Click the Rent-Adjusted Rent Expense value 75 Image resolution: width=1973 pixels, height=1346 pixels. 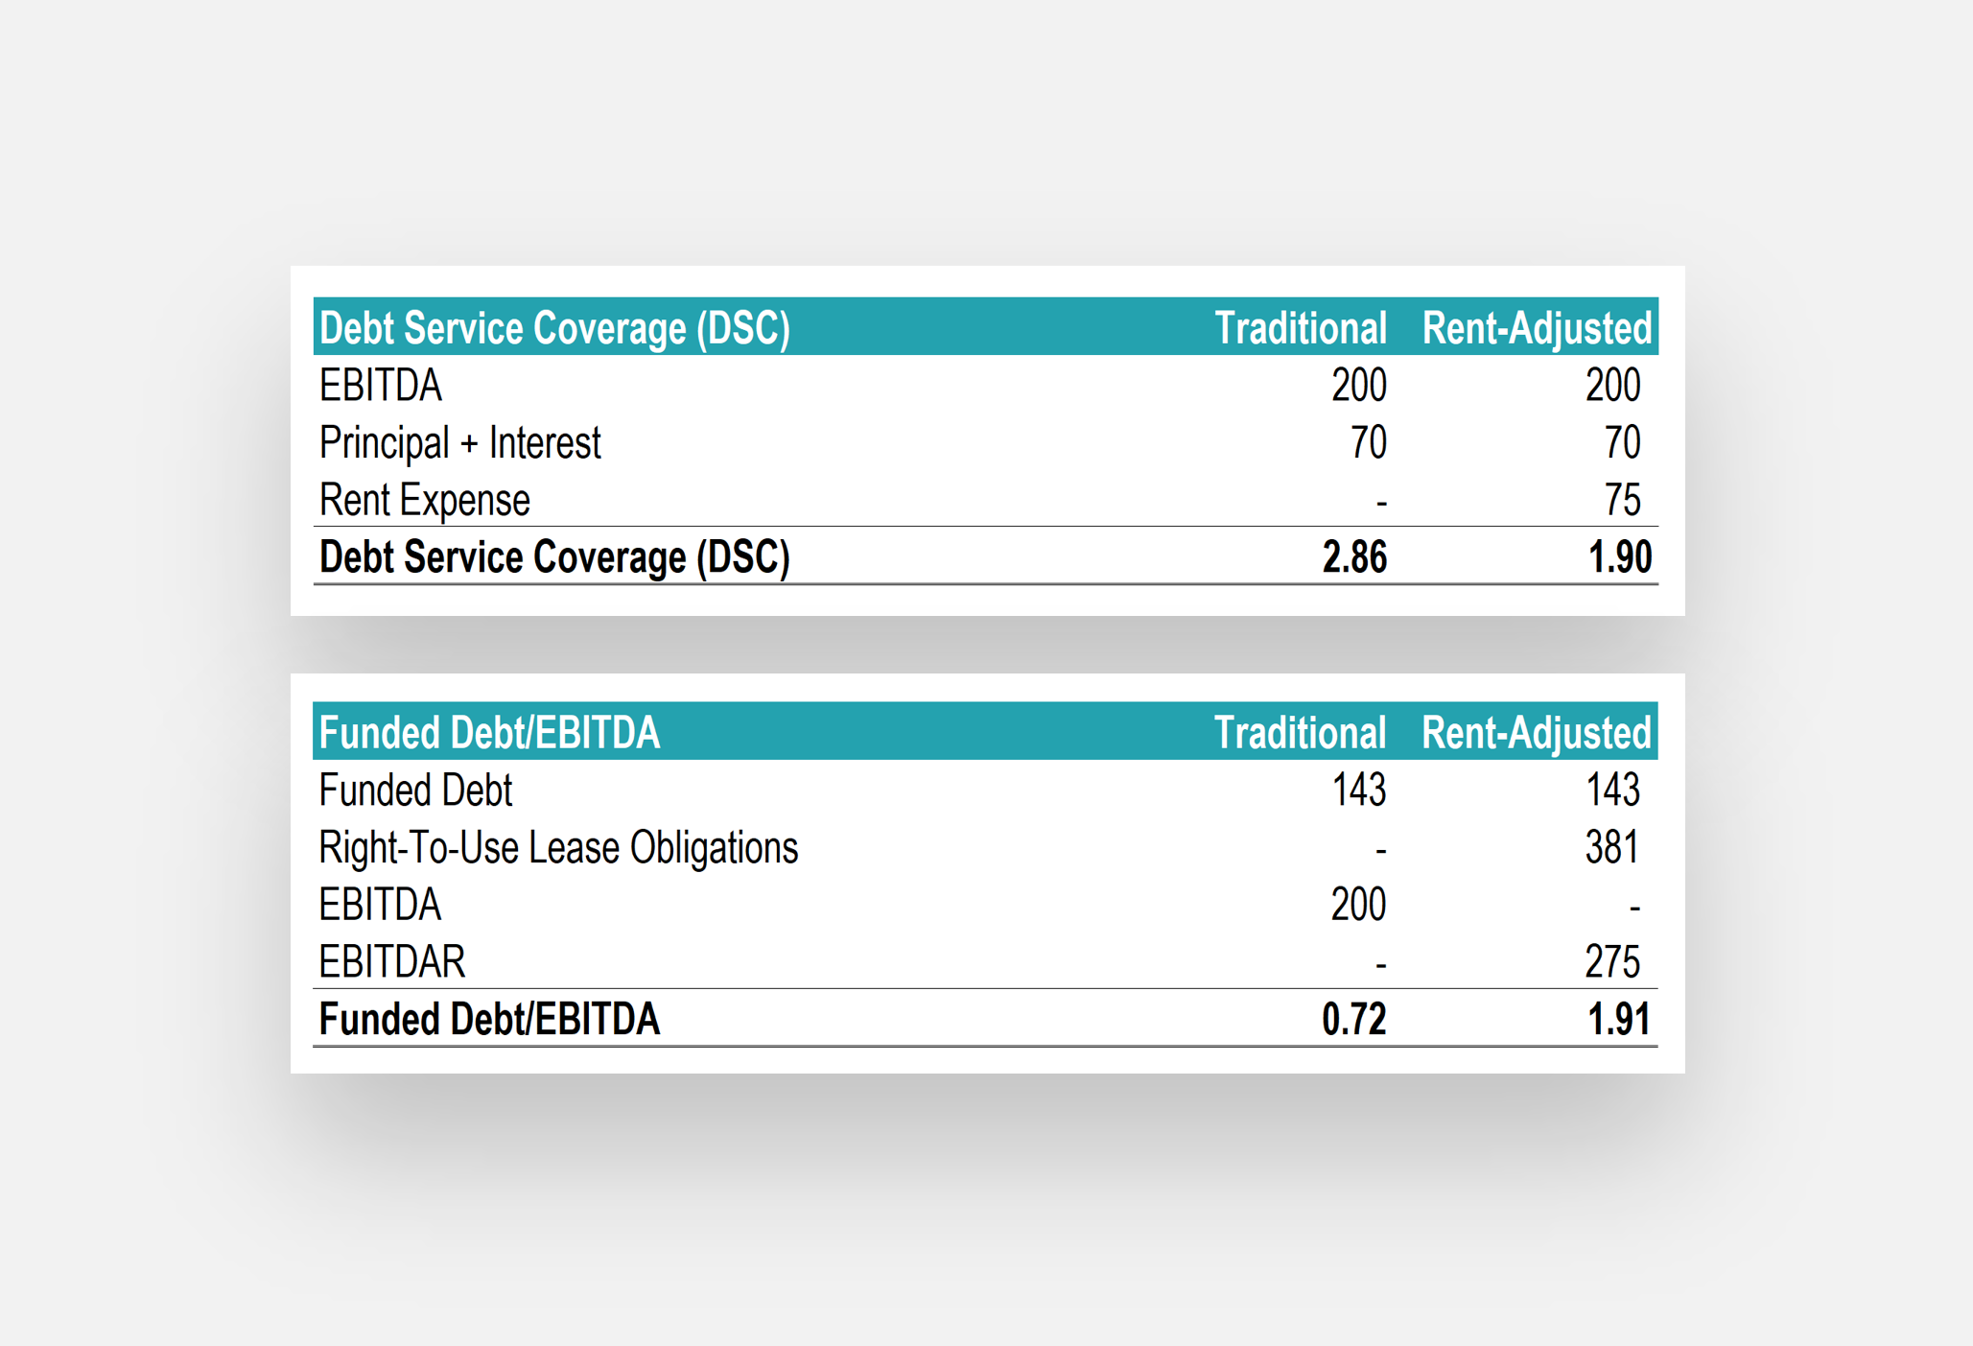click(x=1622, y=501)
